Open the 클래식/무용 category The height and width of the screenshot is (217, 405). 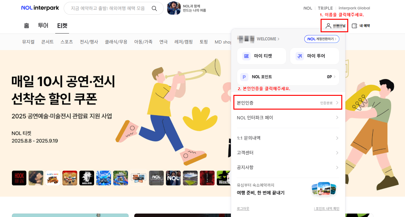116,42
